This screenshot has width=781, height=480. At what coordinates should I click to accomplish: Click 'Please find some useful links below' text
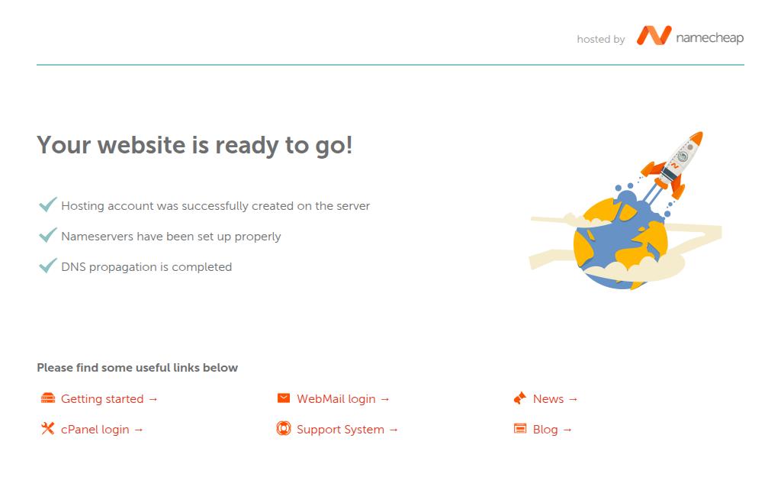(x=137, y=367)
